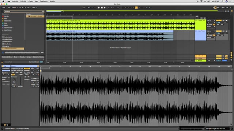Open track one's Master output dropdown
234x131 pixels.
point(211,27)
